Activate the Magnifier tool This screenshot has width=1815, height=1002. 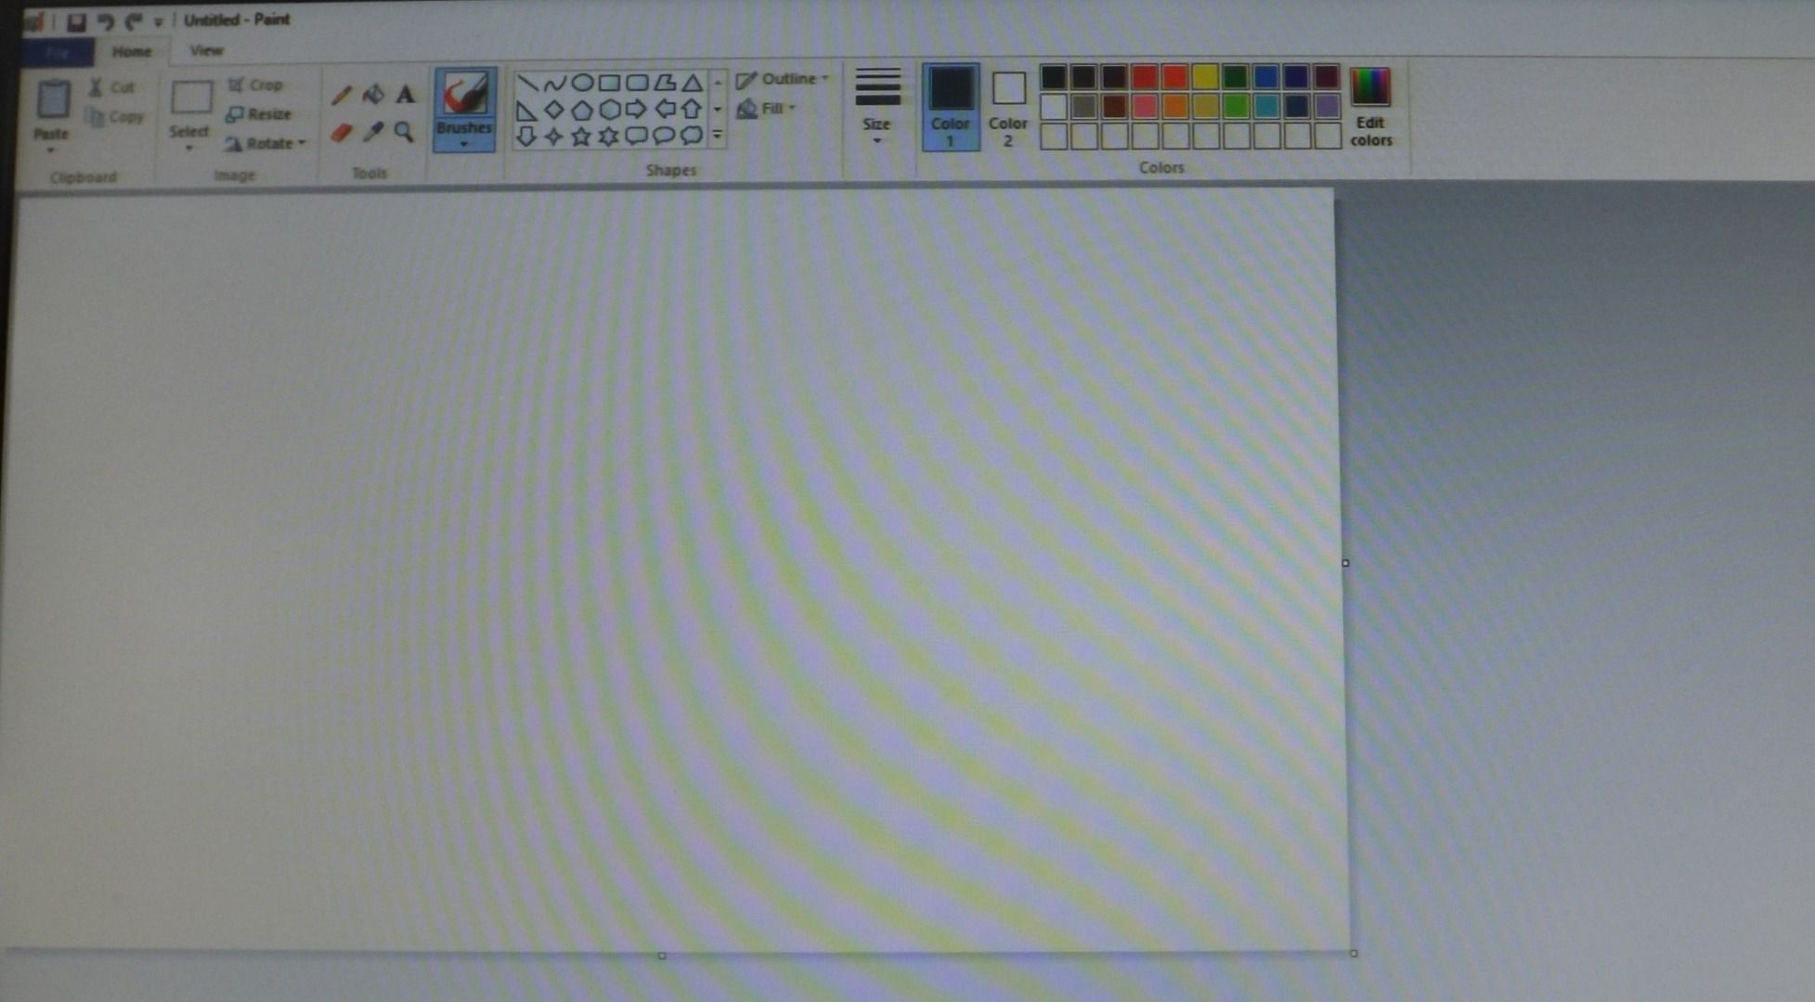(x=403, y=131)
